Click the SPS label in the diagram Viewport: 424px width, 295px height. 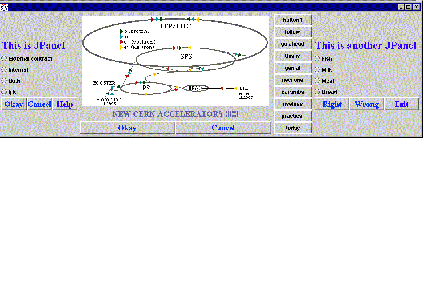186,57
